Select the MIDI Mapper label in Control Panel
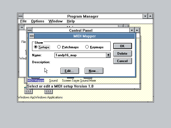This screenshot has width=171, height=128. click(x=36, y=81)
